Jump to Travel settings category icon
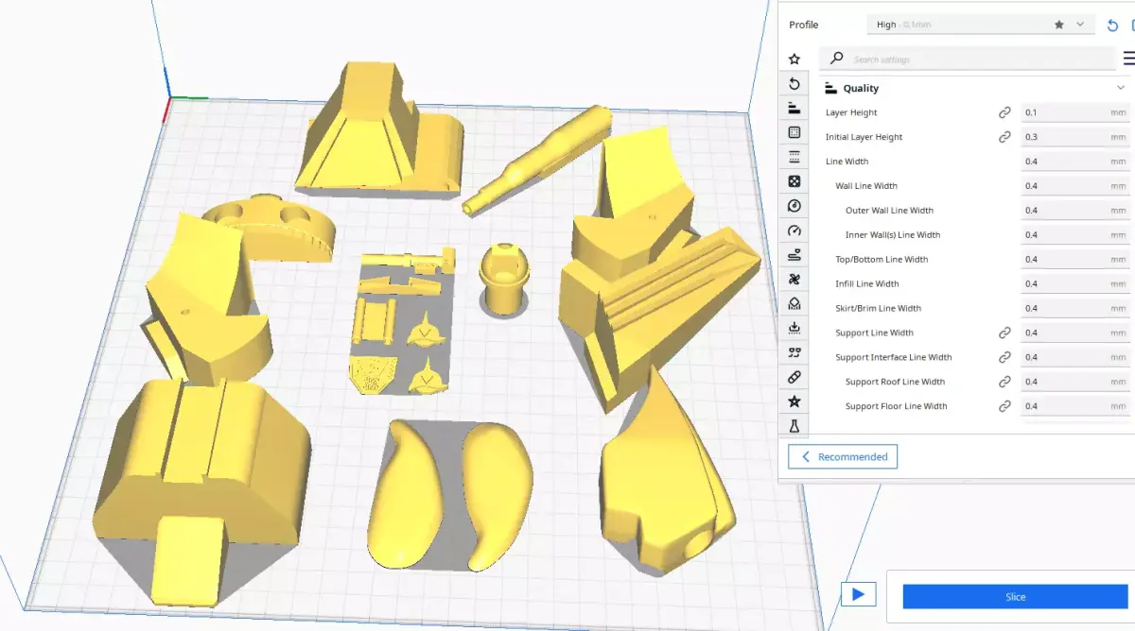The image size is (1135, 631). tap(794, 255)
